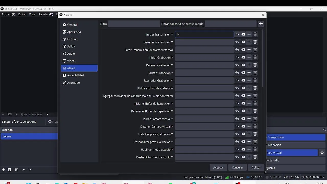Open the scene filters icon in Escenas panel
Image resolution: width=327 pixels, height=184 pixels.
17,170
